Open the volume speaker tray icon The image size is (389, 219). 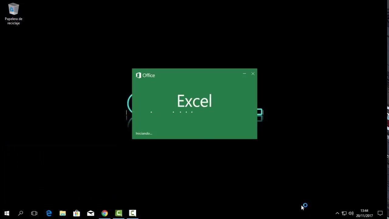351,213
